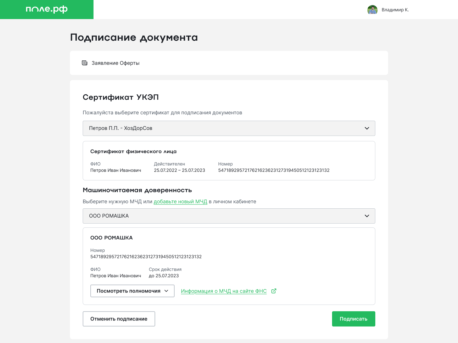Click the МЧД number in ООО РОМАШКА card
The width and height of the screenshot is (458, 343).
pyautogui.click(x=146, y=257)
